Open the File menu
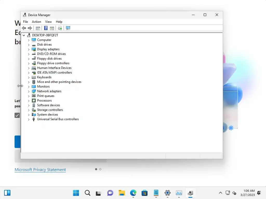The height and width of the screenshot is (199, 266). (25, 22)
